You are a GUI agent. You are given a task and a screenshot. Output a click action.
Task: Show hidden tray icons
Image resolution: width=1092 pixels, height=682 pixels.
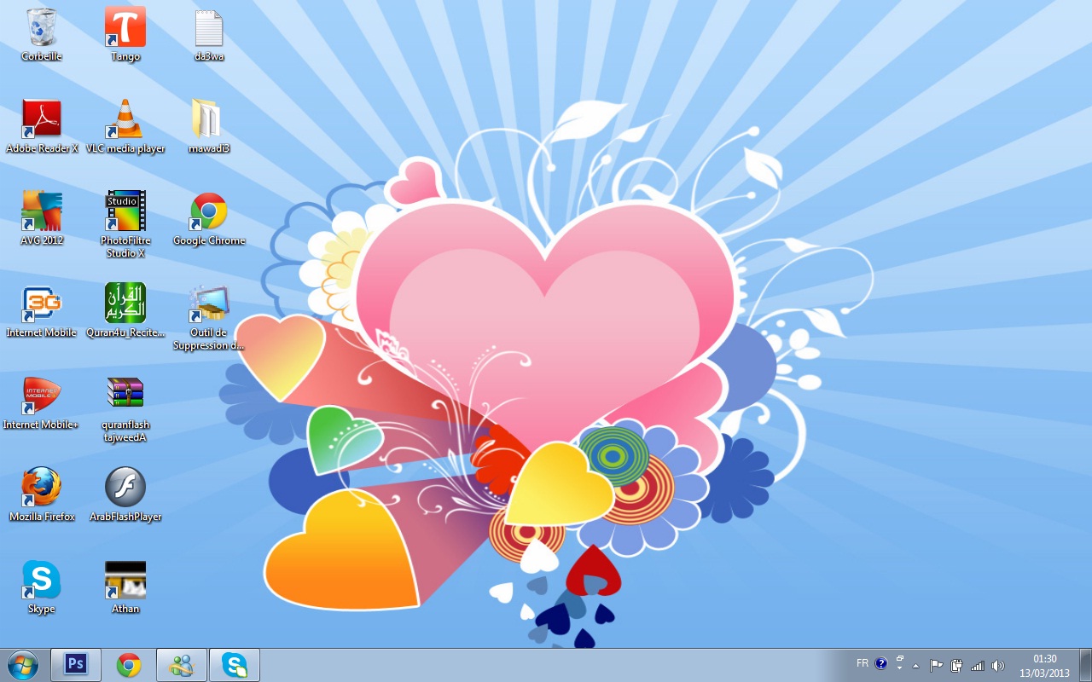pyautogui.click(x=916, y=666)
